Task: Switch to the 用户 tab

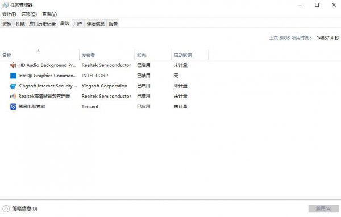Action: [78, 24]
